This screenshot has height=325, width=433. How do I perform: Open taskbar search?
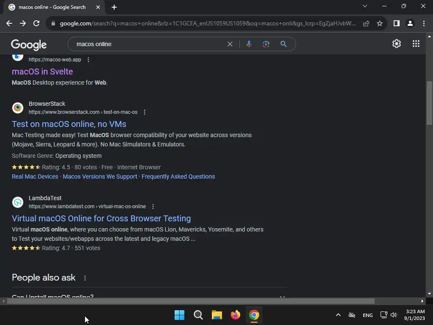pos(198,315)
